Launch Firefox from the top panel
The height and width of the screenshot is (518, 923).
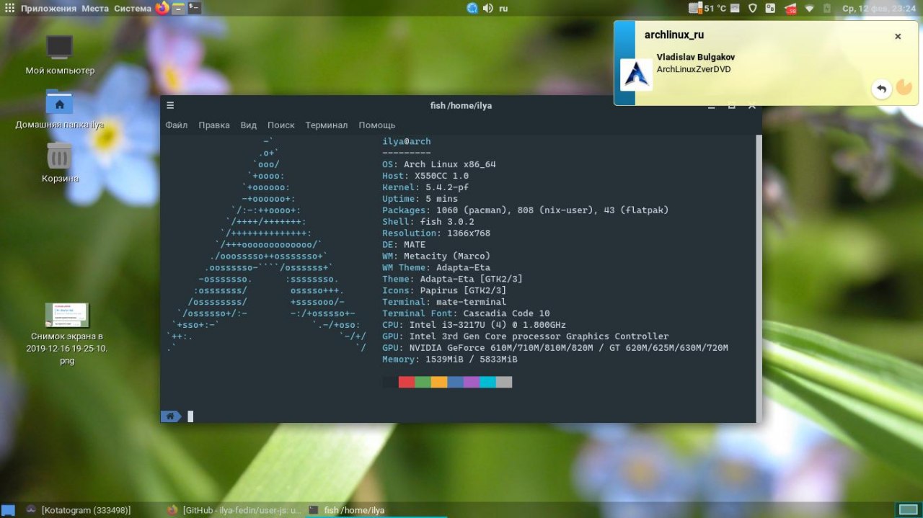(x=162, y=9)
